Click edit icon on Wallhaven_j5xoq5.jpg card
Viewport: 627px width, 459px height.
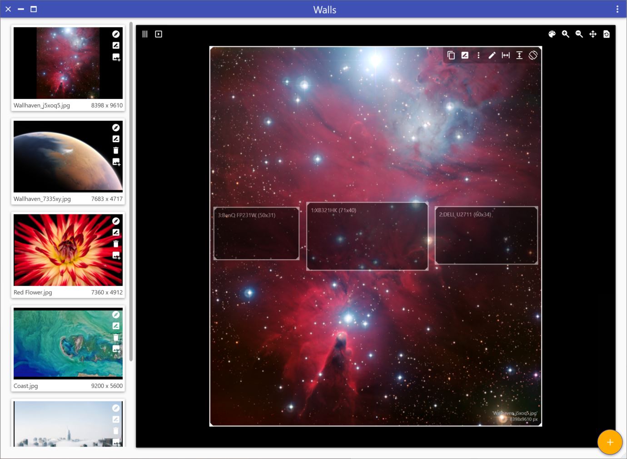[x=116, y=45]
